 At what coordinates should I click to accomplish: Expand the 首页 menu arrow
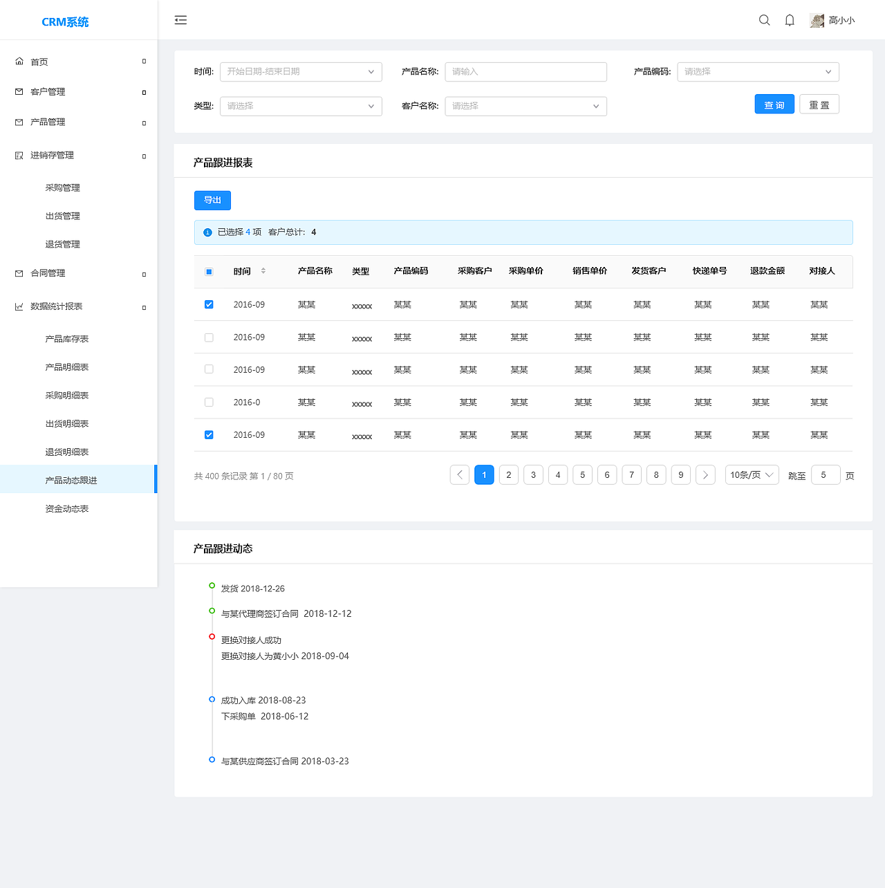coord(144,62)
